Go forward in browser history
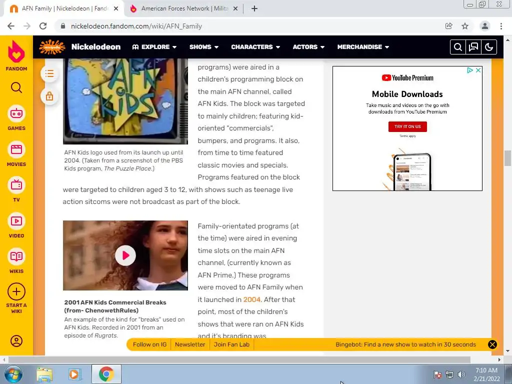Viewport: 512px width, 384px height. pos(27,26)
